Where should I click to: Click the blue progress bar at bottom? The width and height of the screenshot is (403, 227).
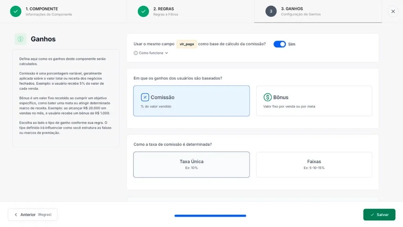pyautogui.click(x=210, y=216)
